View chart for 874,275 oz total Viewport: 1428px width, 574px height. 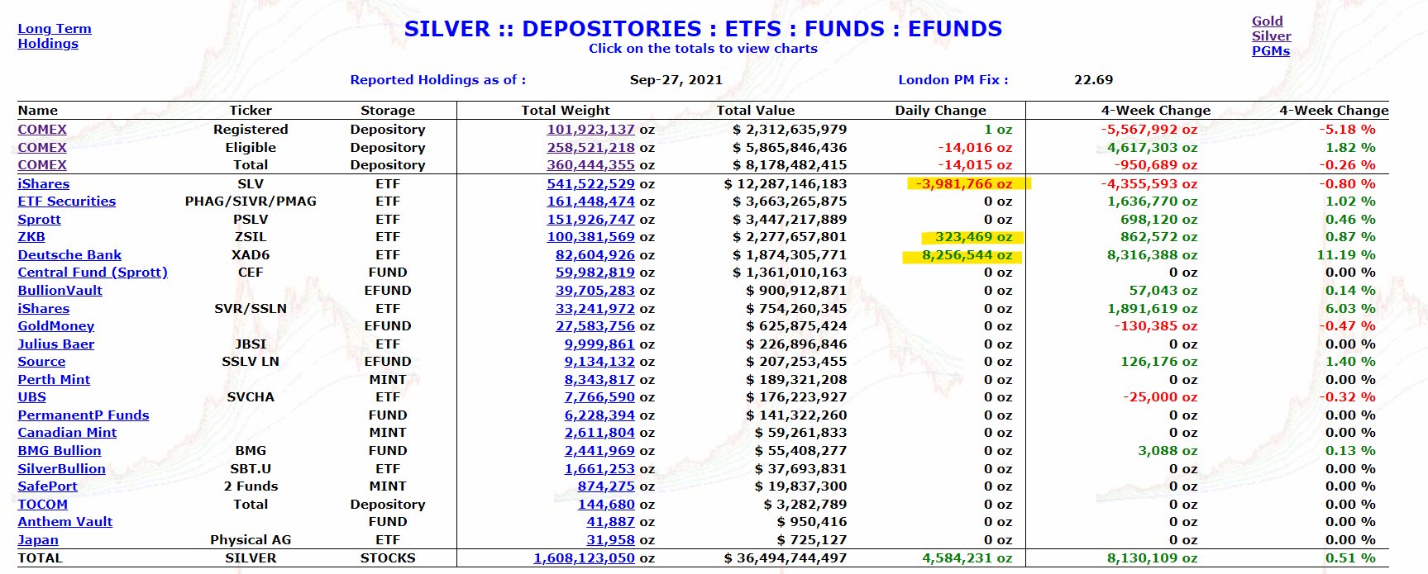coord(606,486)
